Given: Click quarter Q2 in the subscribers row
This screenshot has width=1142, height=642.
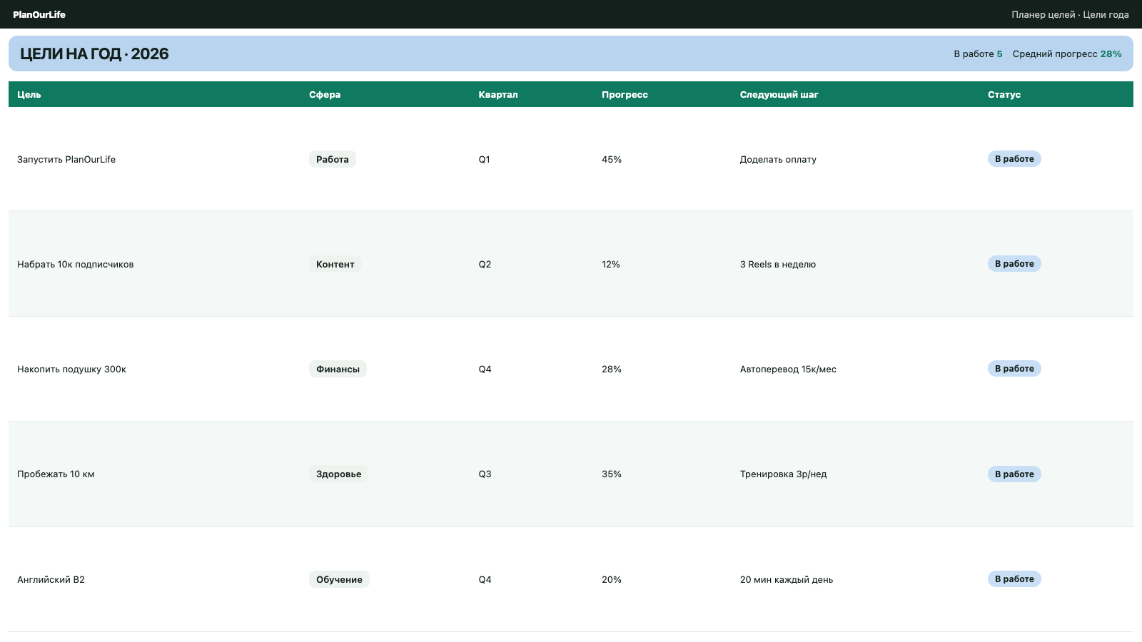Looking at the screenshot, I should pyautogui.click(x=485, y=264).
